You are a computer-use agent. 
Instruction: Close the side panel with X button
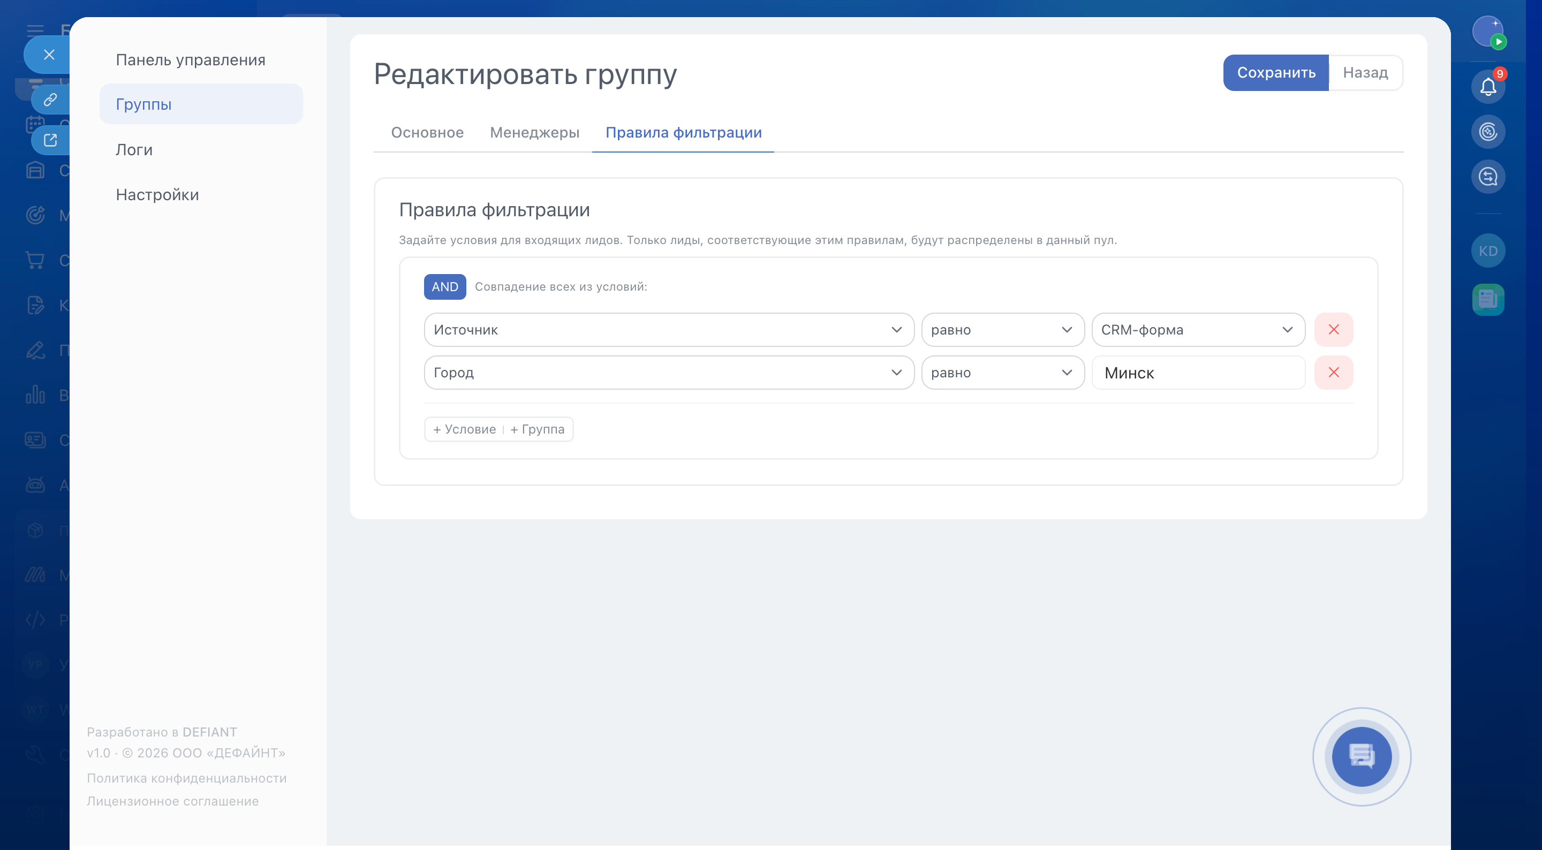[49, 55]
